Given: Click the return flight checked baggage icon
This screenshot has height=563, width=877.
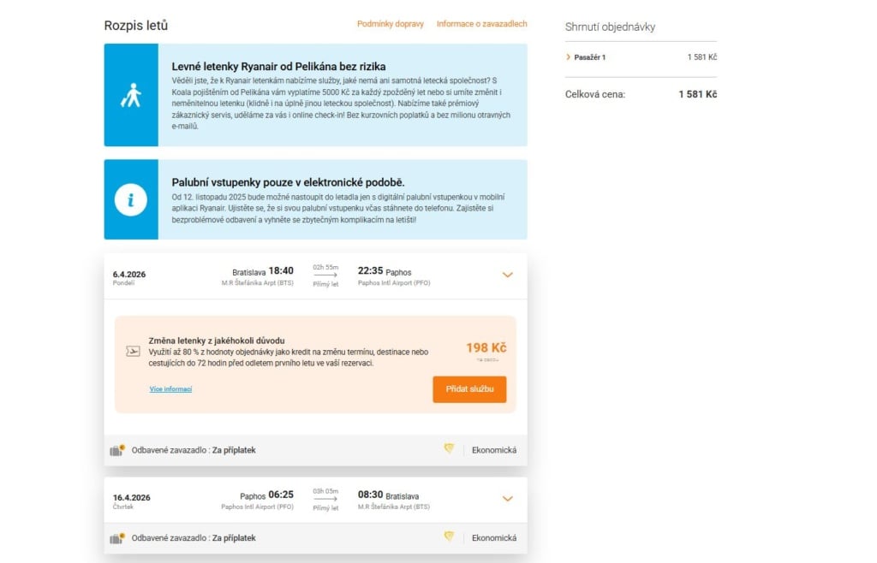Looking at the screenshot, I should [117, 538].
